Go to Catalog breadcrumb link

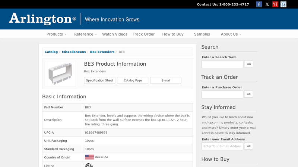(51, 52)
